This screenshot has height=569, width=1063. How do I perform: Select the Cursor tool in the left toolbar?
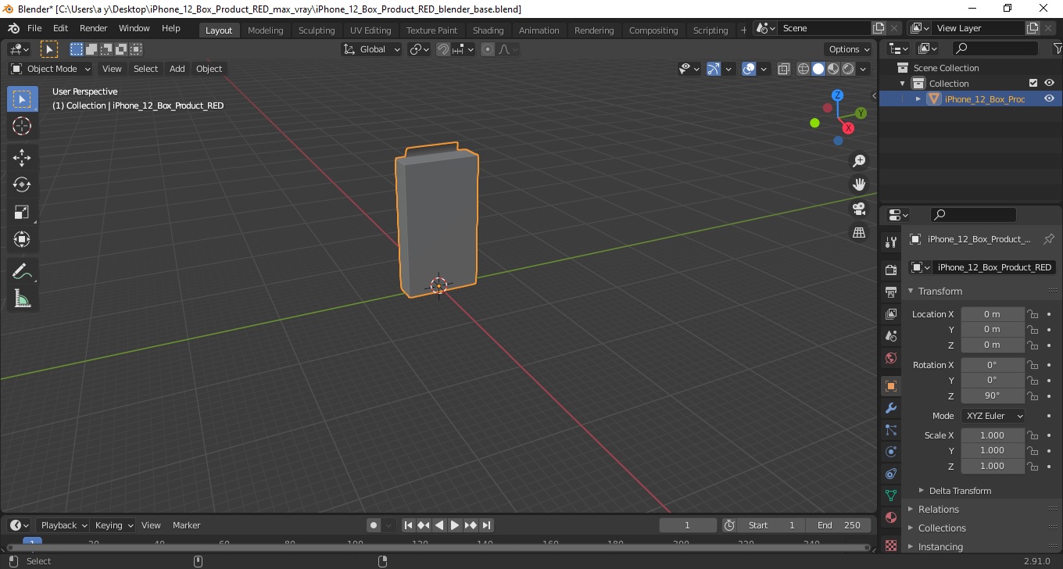click(22, 126)
